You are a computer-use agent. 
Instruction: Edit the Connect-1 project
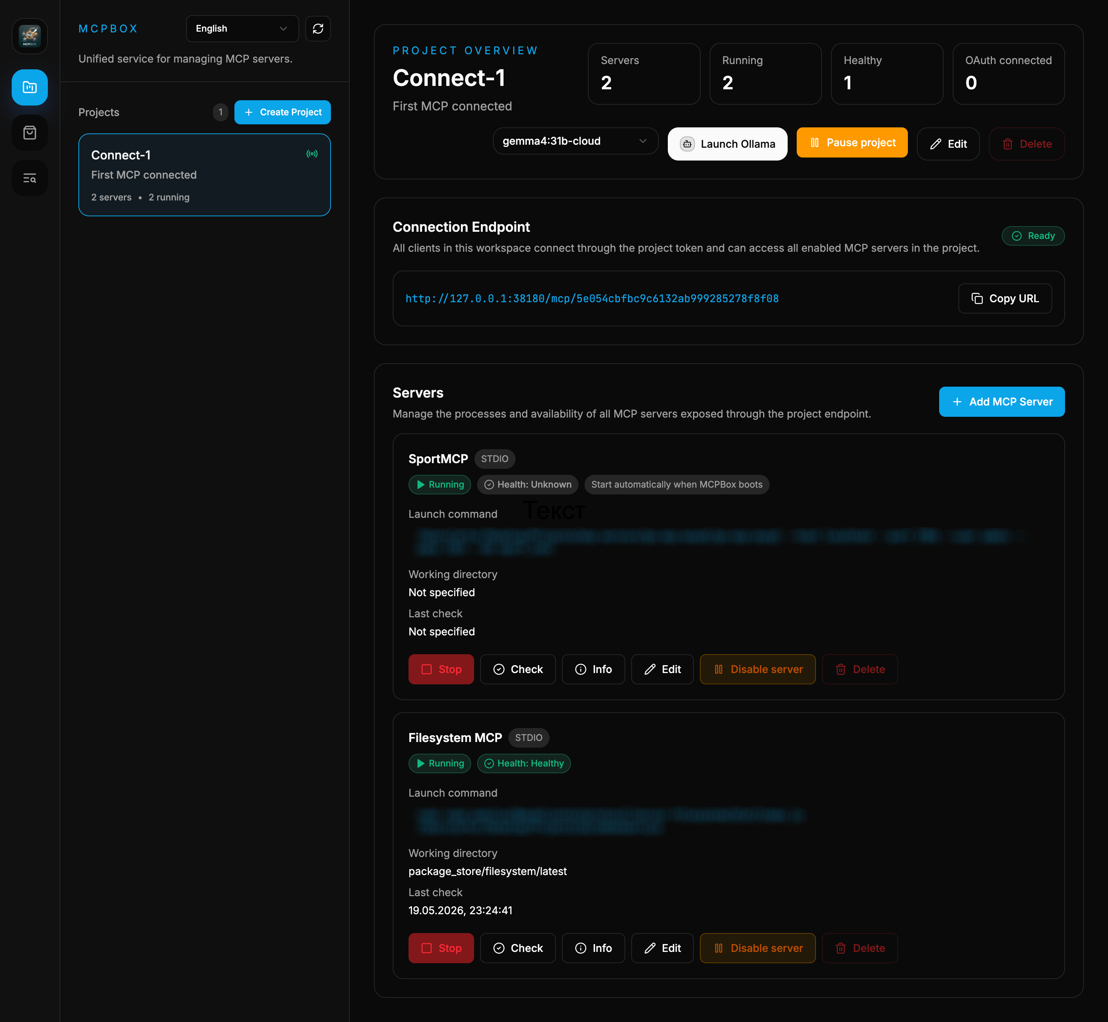click(x=948, y=144)
